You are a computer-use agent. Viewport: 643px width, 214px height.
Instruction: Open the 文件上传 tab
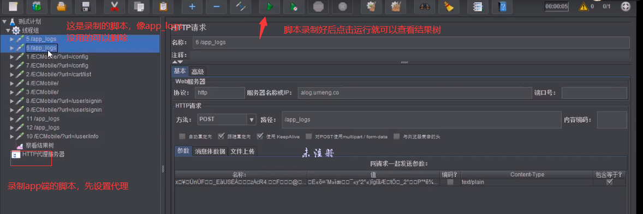pyautogui.click(x=242, y=151)
